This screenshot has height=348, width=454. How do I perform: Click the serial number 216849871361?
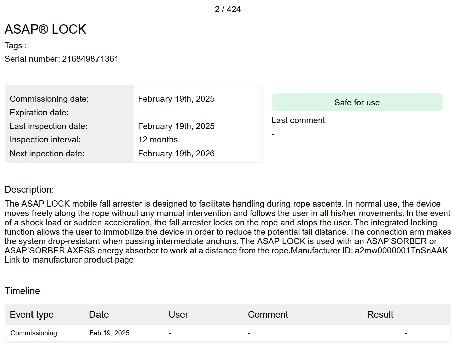90,59
